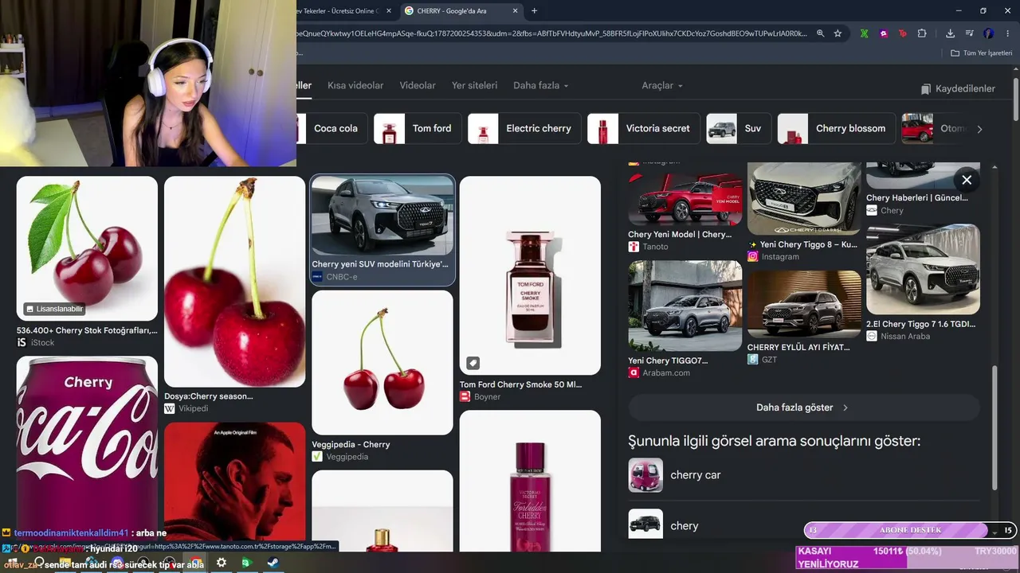This screenshot has height=573, width=1020.
Task: Open the Dosya:Cherry season link
Action: (x=209, y=396)
